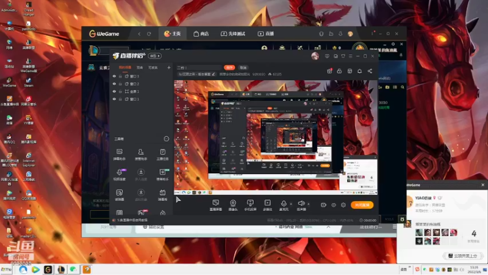Toggle lock of source 全屏1
This screenshot has height=275, width=488.
120,91
